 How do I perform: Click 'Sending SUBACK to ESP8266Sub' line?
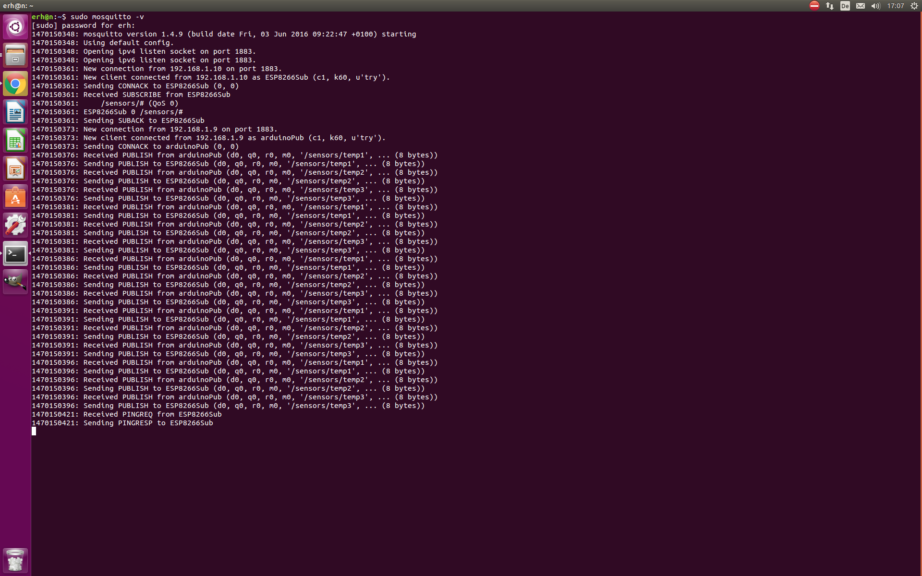[x=118, y=120]
